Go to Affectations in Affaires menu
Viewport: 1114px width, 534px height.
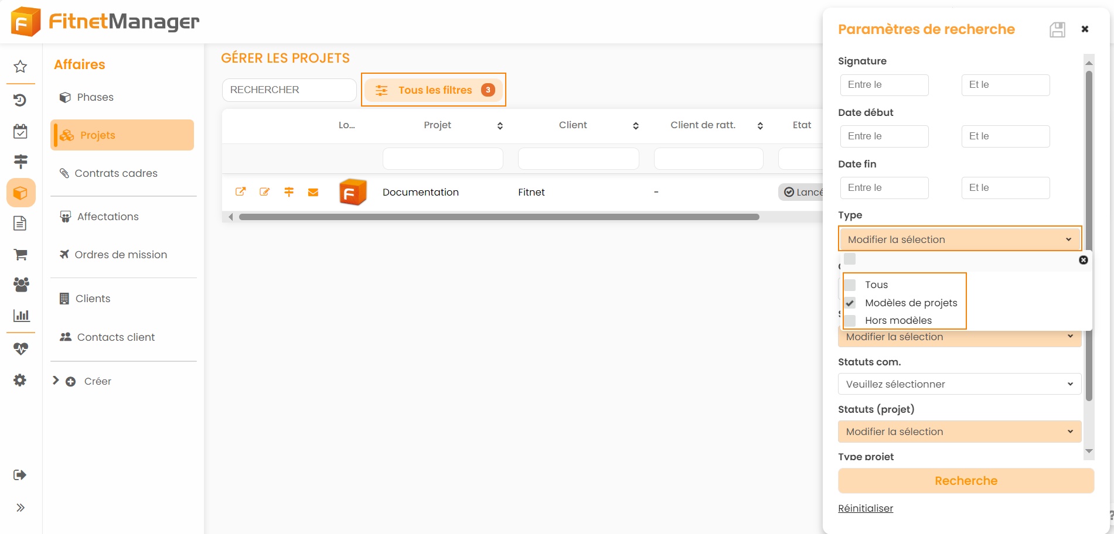108,217
